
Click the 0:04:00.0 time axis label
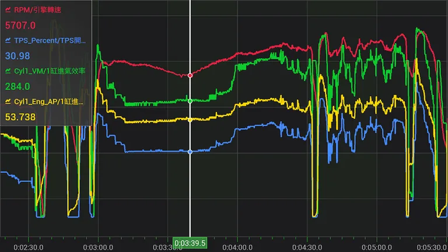237,247
